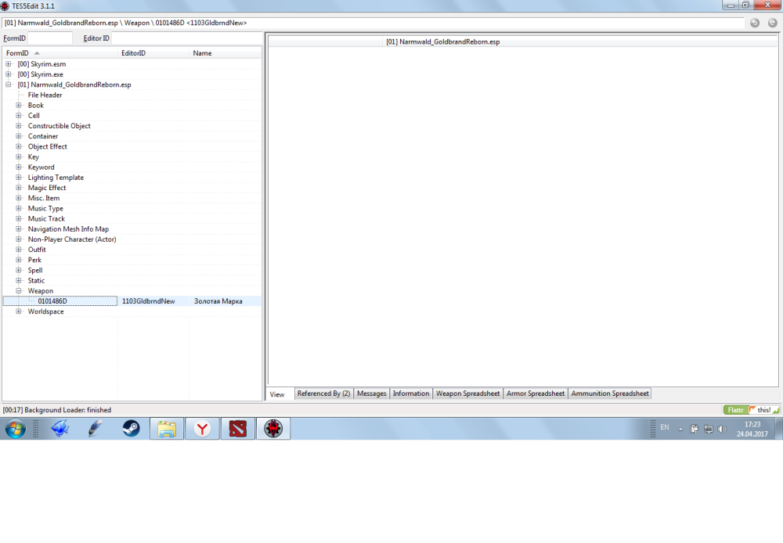The width and height of the screenshot is (783, 543).
Task: Open Dota 2 taskbar icon
Action: [238, 429]
